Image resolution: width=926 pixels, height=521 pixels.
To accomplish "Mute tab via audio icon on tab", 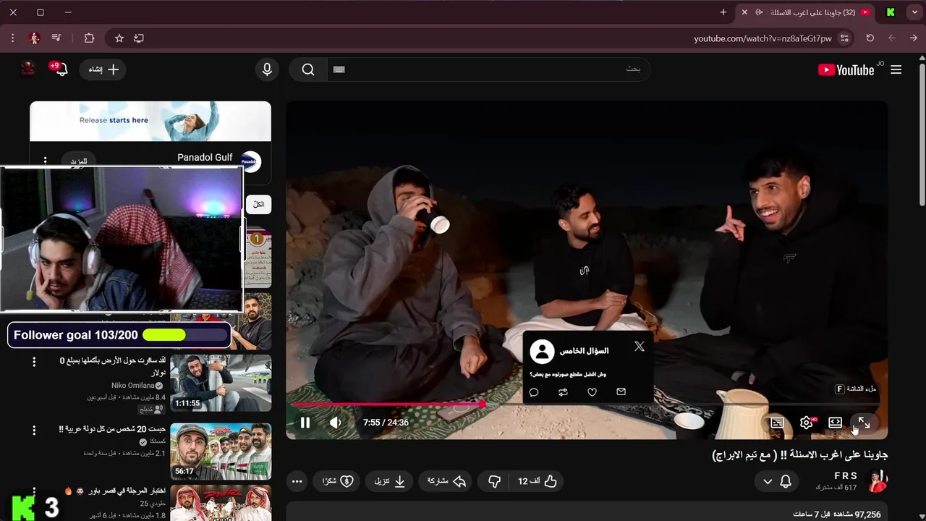I will click(760, 12).
